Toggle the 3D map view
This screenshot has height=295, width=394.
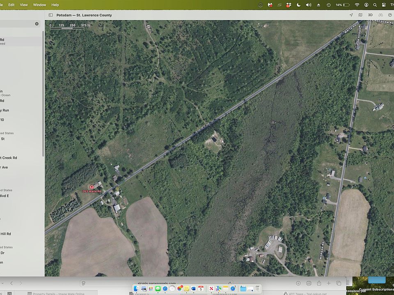(x=370, y=15)
